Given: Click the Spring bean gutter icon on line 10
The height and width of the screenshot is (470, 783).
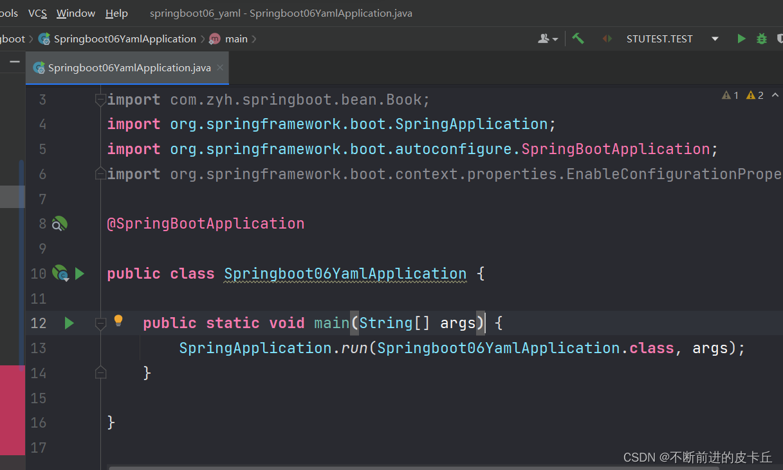Looking at the screenshot, I should 60,274.
